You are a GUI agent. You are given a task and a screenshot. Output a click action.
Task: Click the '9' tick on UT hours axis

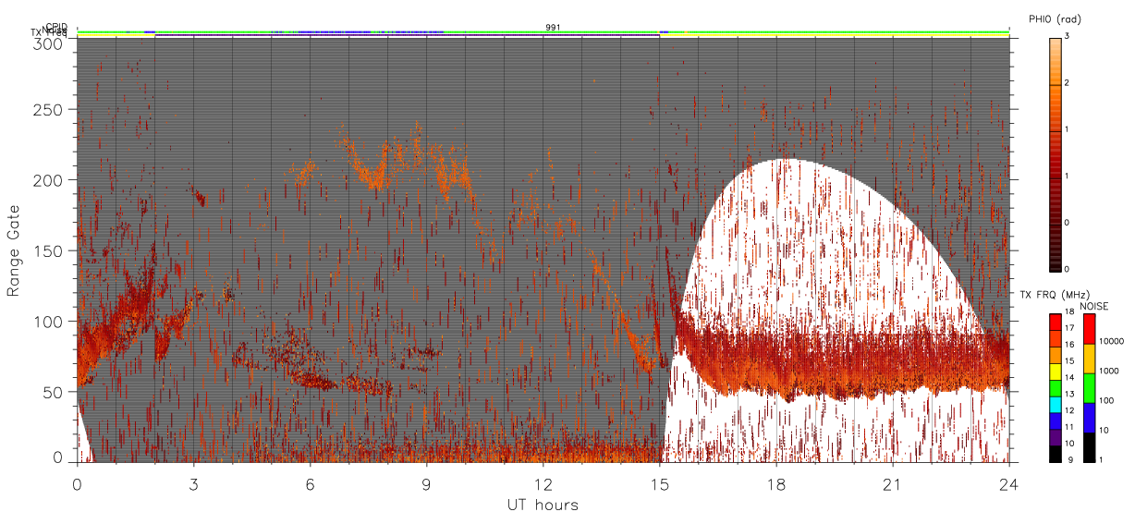(427, 483)
